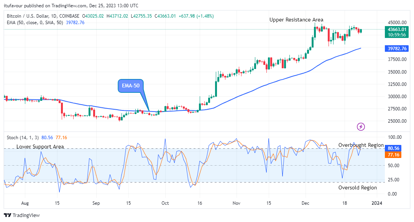
Task: Click the 45000.00 price axis label
Action: coord(397,23)
